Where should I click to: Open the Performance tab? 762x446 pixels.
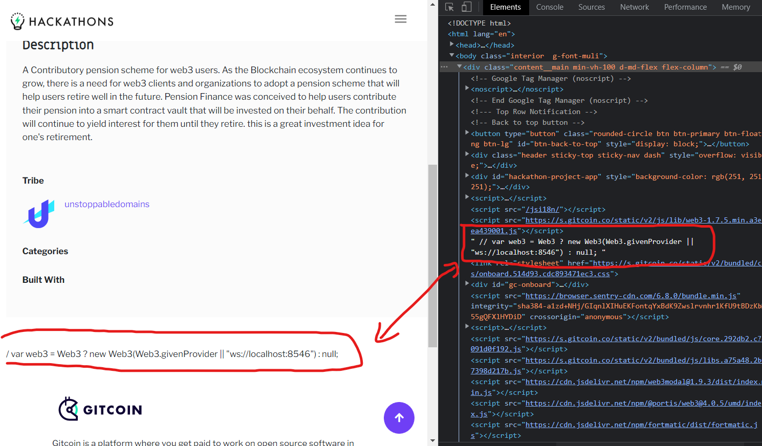(685, 7)
